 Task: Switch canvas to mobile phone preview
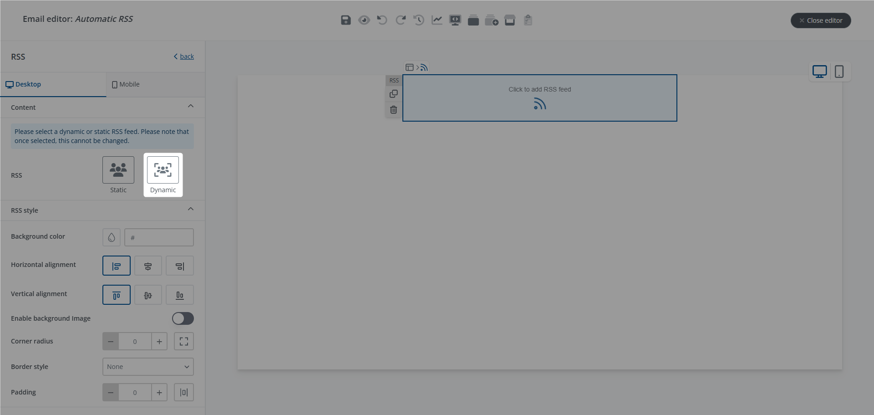pyautogui.click(x=839, y=72)
